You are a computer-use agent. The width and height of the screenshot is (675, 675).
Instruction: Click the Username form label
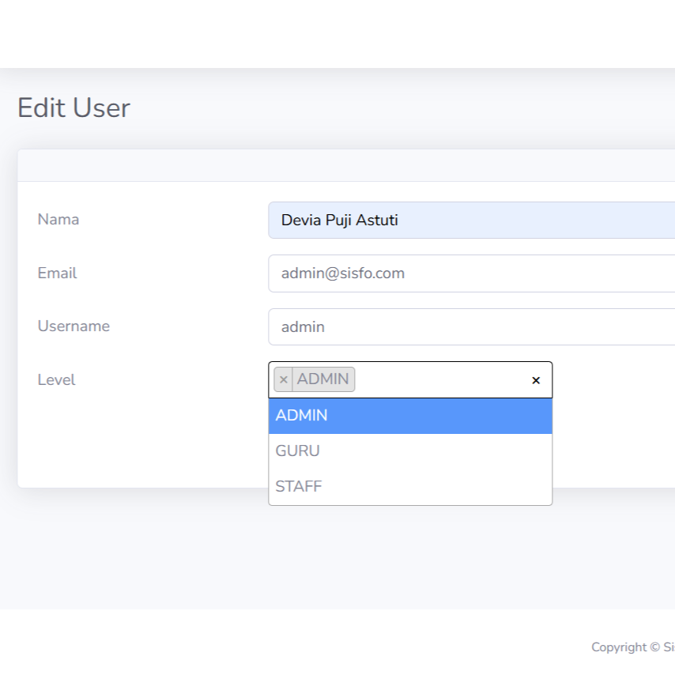(x=74, y=326)
